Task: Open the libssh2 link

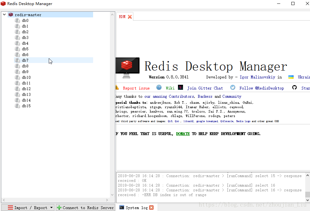Action: 188,121
